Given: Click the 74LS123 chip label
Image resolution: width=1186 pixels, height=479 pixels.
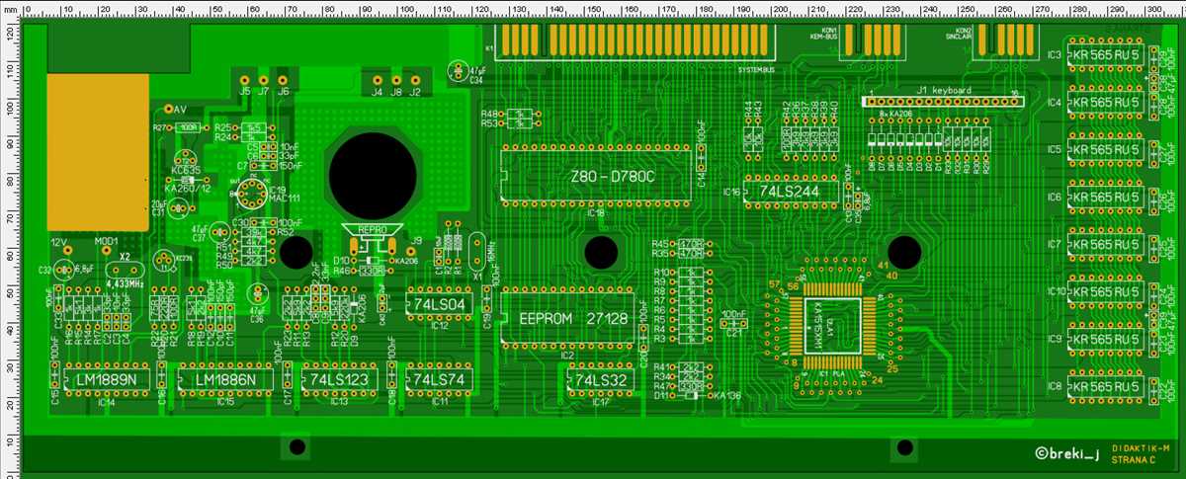Looking at the screenshot, I should pyautogui.click(x=338, y=379).
